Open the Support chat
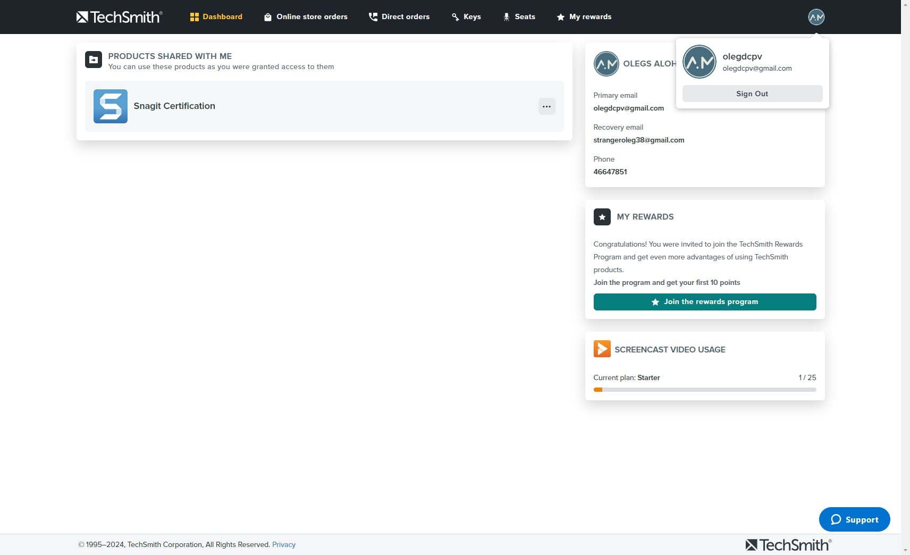The image size is (910, 555). click(854, 519)
